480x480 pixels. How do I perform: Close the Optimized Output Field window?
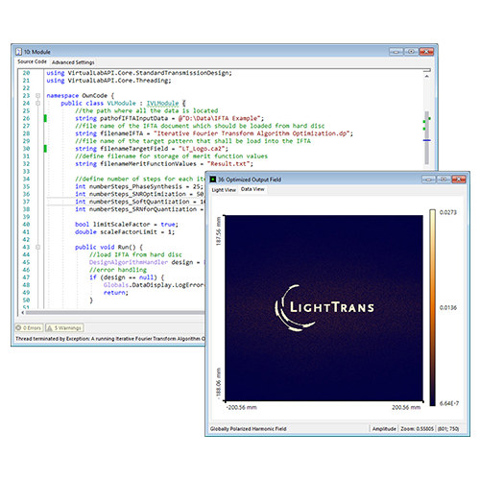[459, 180]
